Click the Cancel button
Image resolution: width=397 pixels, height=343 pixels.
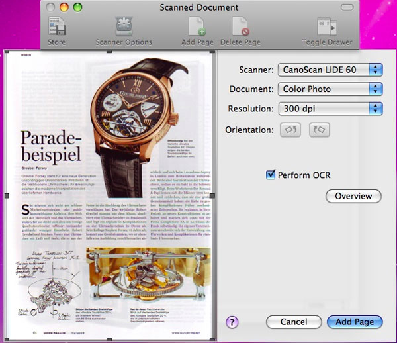[294, 322]
